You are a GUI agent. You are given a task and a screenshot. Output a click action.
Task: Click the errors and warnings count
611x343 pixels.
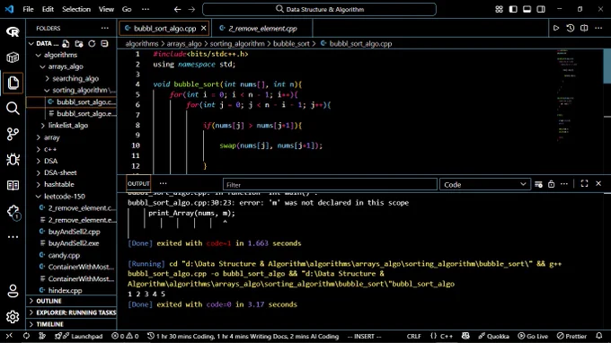[x=125, y=336]
